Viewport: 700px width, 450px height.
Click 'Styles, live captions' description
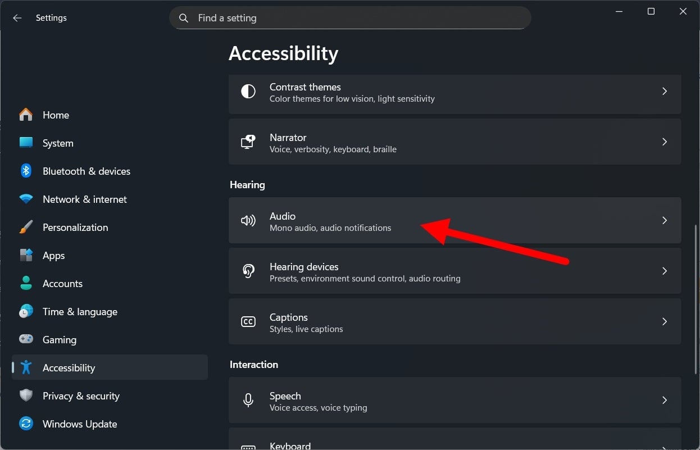pos(306,329)
